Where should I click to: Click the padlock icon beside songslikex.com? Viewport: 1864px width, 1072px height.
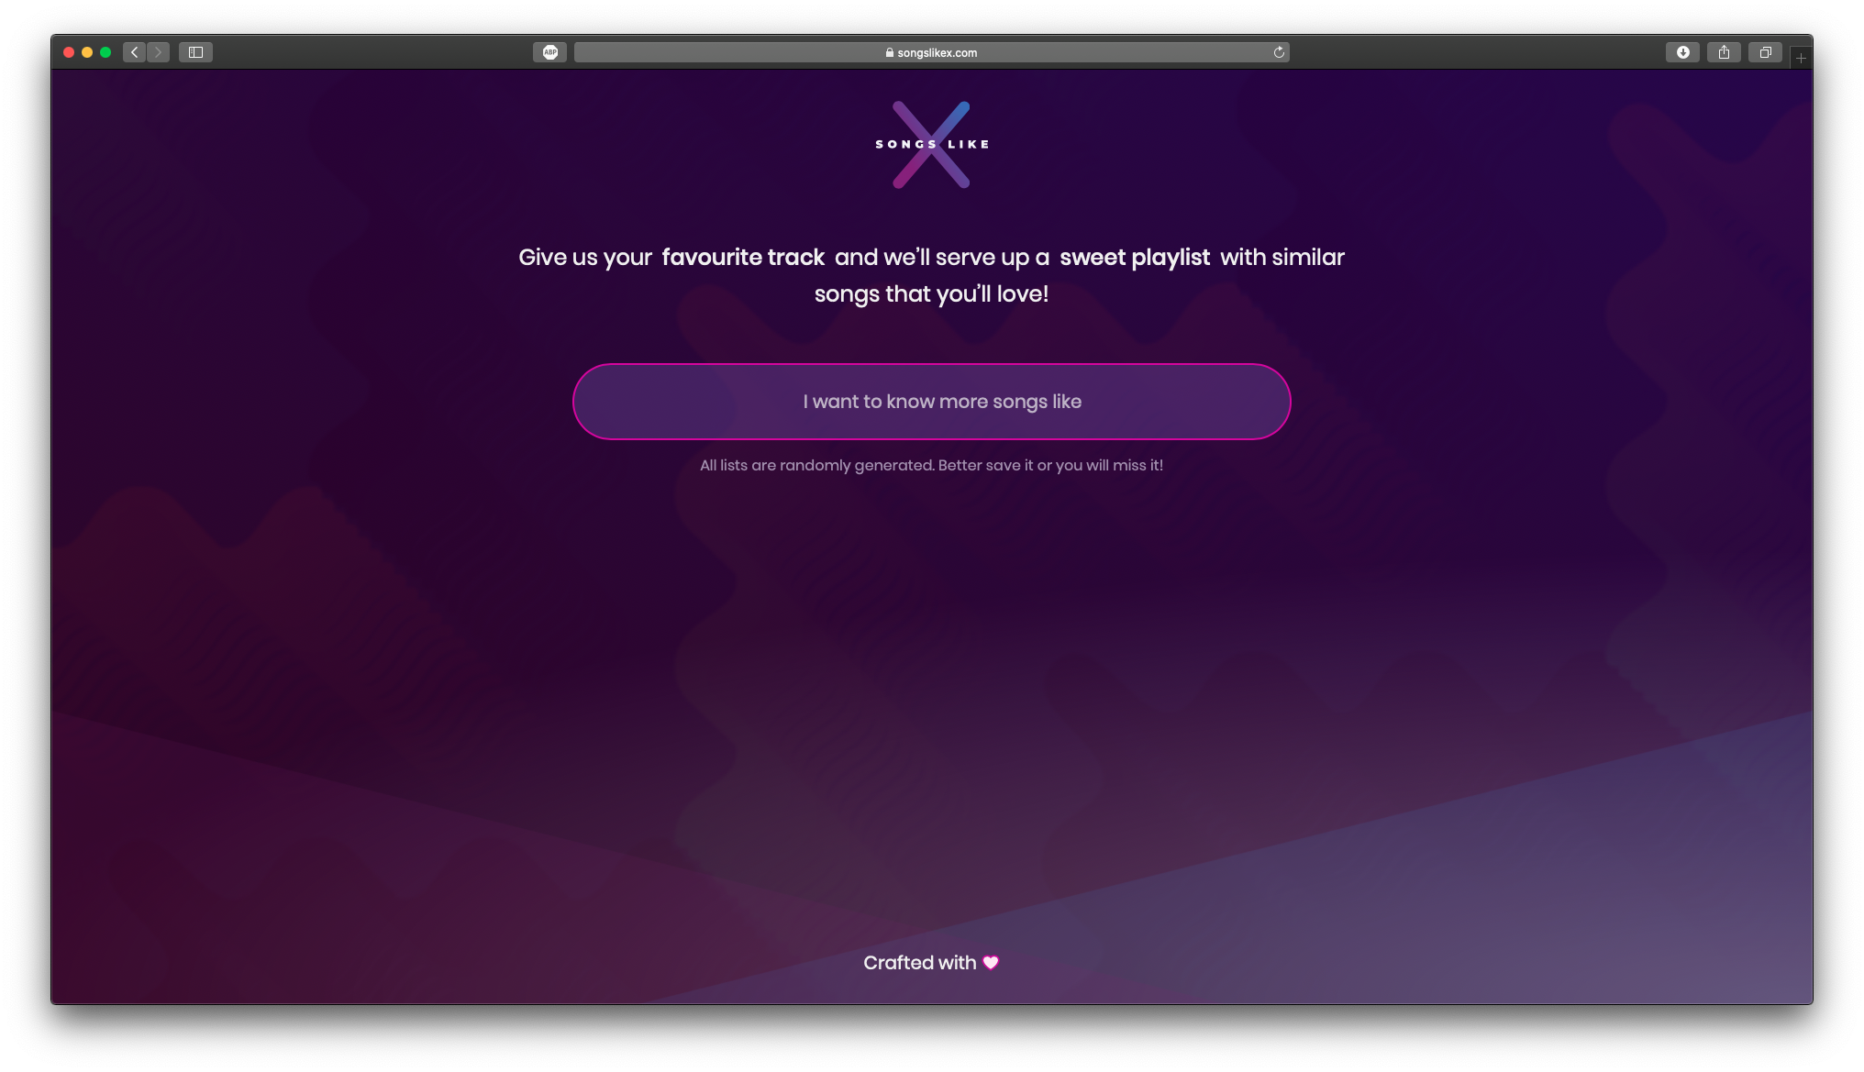pyautogui.click(x=890, y=52)
